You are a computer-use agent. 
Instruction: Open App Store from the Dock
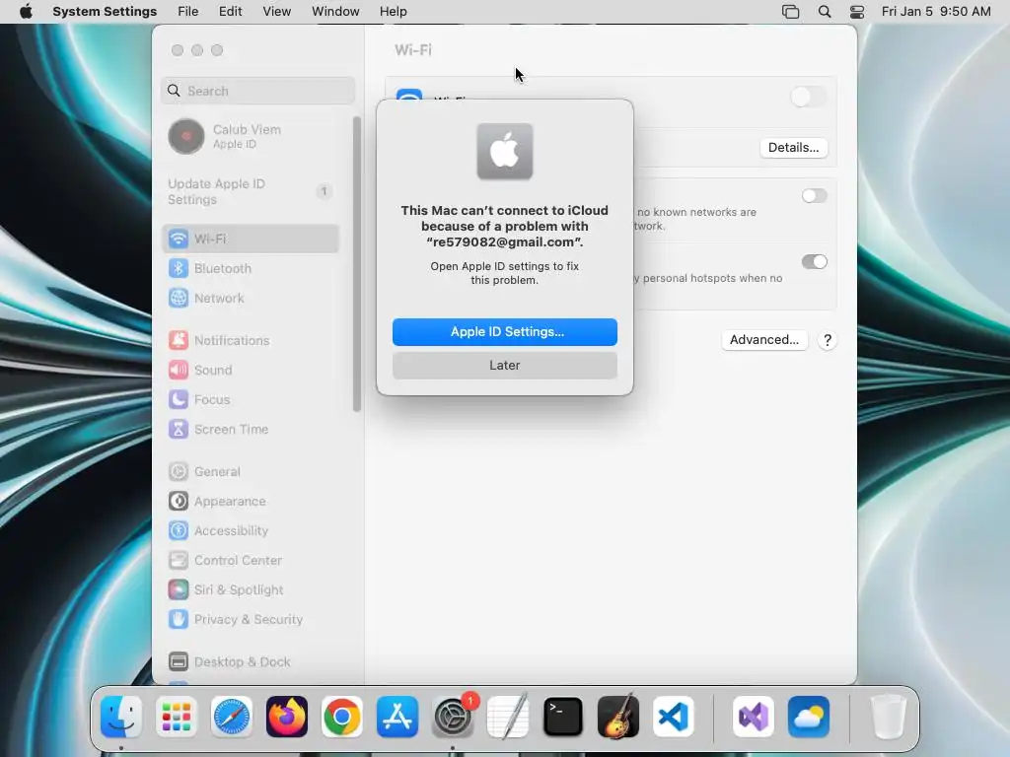point(397,717)
